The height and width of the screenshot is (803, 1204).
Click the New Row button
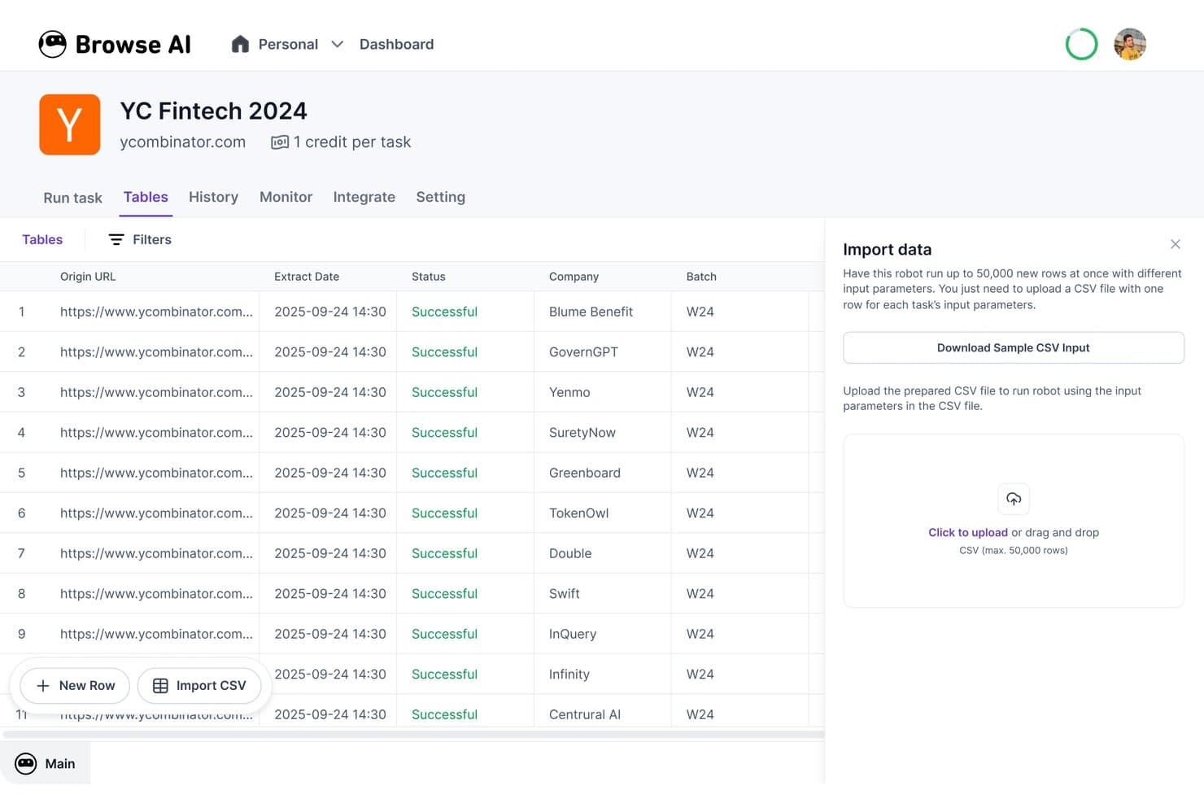pos(75,686)
